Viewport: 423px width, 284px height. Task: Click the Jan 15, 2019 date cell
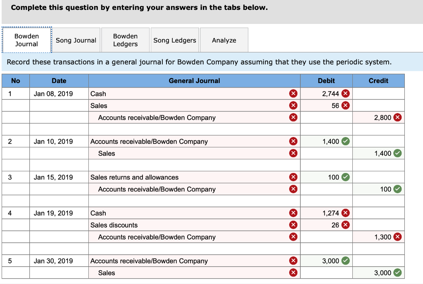click(x=59, y=177)
